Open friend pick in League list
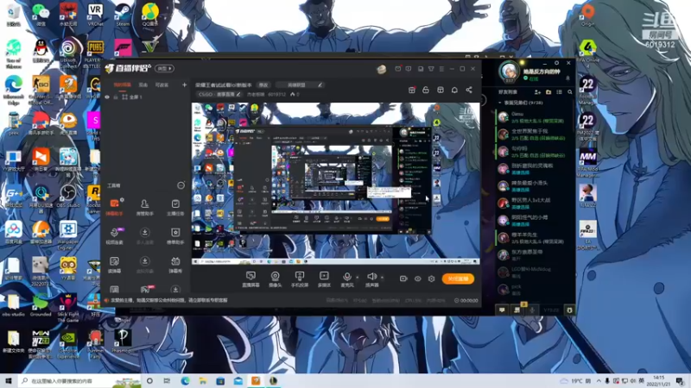 (535, 289)
